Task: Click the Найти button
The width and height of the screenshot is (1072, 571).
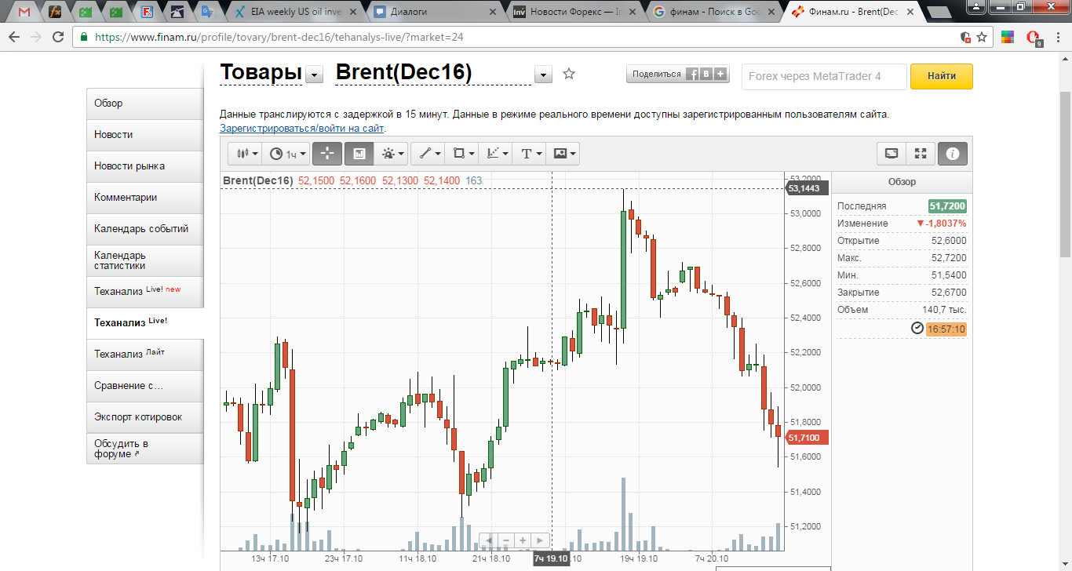Action: click(x=942, y=76)
